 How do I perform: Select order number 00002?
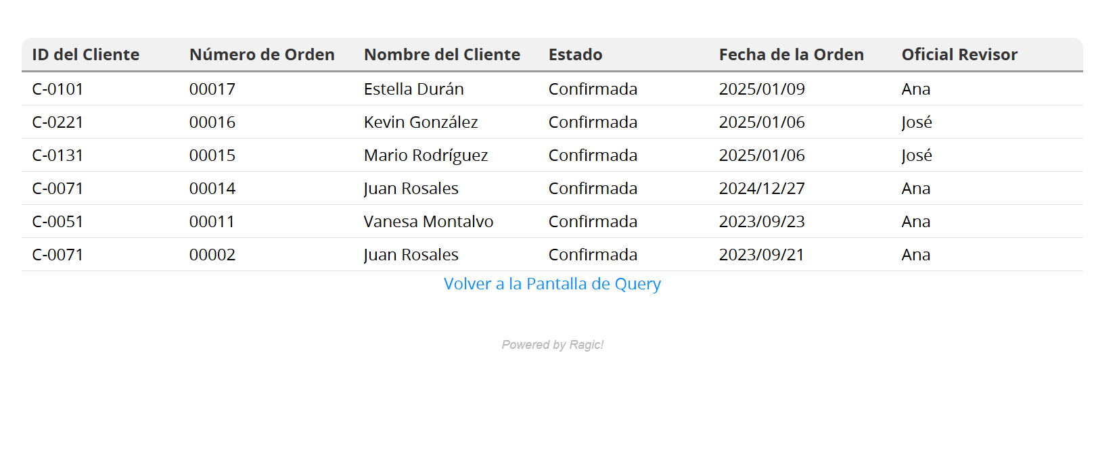pyautogui.click(x=212, y=255)
